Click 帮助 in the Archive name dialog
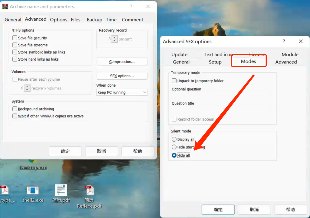The image size is (310, 218). pyautogui.click(x=137, y=151)
